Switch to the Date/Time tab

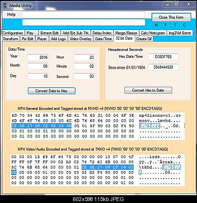[x=103, y=39]
